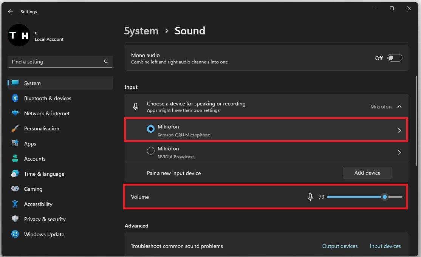Open NVIDIA Broadcast properties chevron
The height and width of the screenshot is (257, 421).
coord(399,152)
